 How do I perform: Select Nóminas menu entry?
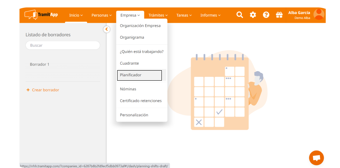click(128, 89)
